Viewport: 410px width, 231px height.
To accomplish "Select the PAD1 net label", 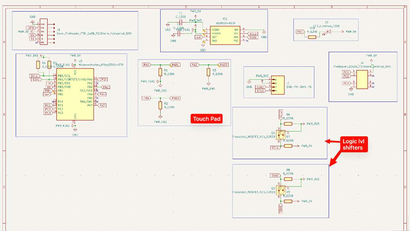I will 175,65.
